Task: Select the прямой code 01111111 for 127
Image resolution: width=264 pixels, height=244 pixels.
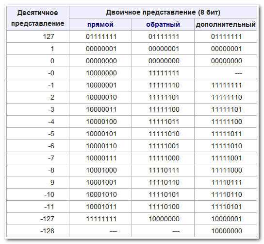Action: [x=101, y=36]
